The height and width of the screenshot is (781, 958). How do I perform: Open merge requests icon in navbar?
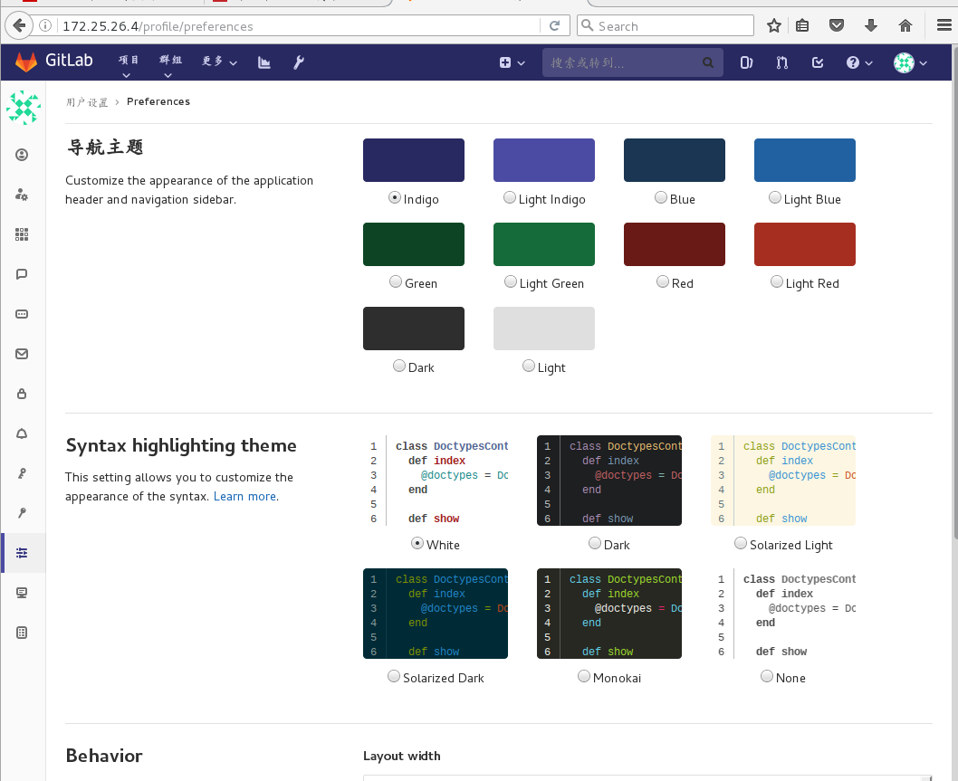(x=782, y=62)
